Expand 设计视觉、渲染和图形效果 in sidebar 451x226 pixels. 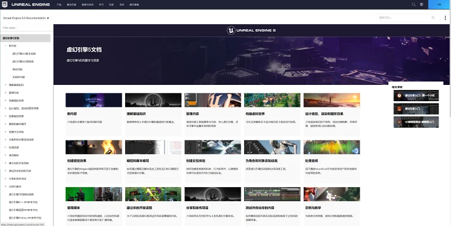click(x=6, y=109)
